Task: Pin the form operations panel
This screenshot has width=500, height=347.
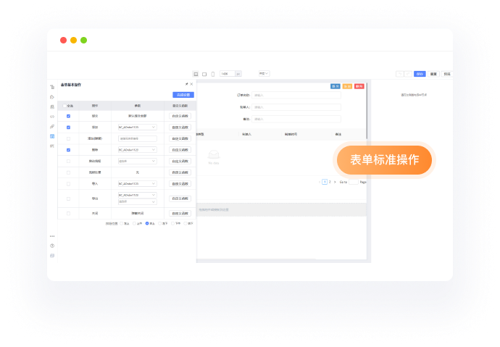Action: (x=186, y=84)
